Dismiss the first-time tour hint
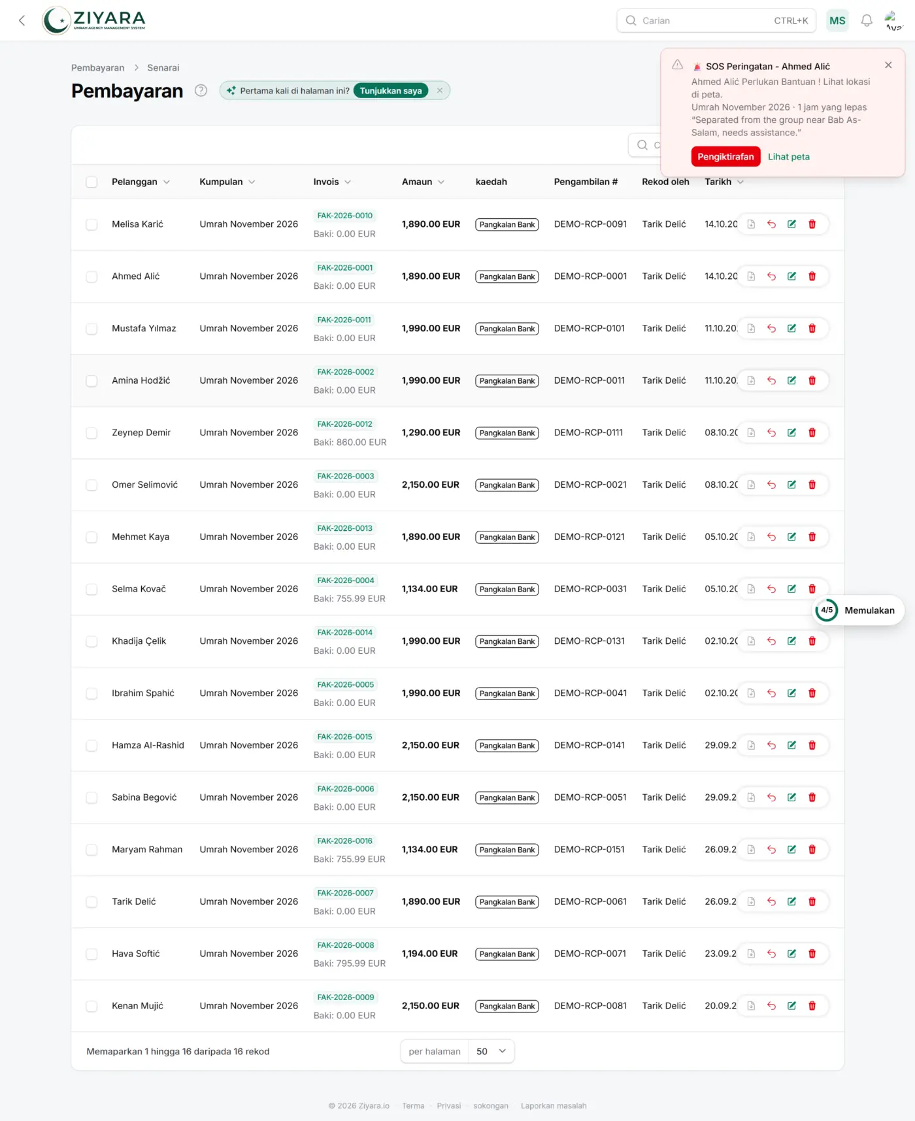Image resolution: width=915 pixels, height=1121 pixels. pyautogui.click(x=440, y=91)
